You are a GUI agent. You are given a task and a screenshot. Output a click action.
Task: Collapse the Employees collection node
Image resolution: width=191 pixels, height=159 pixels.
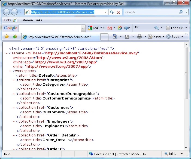tap(14, 121)
